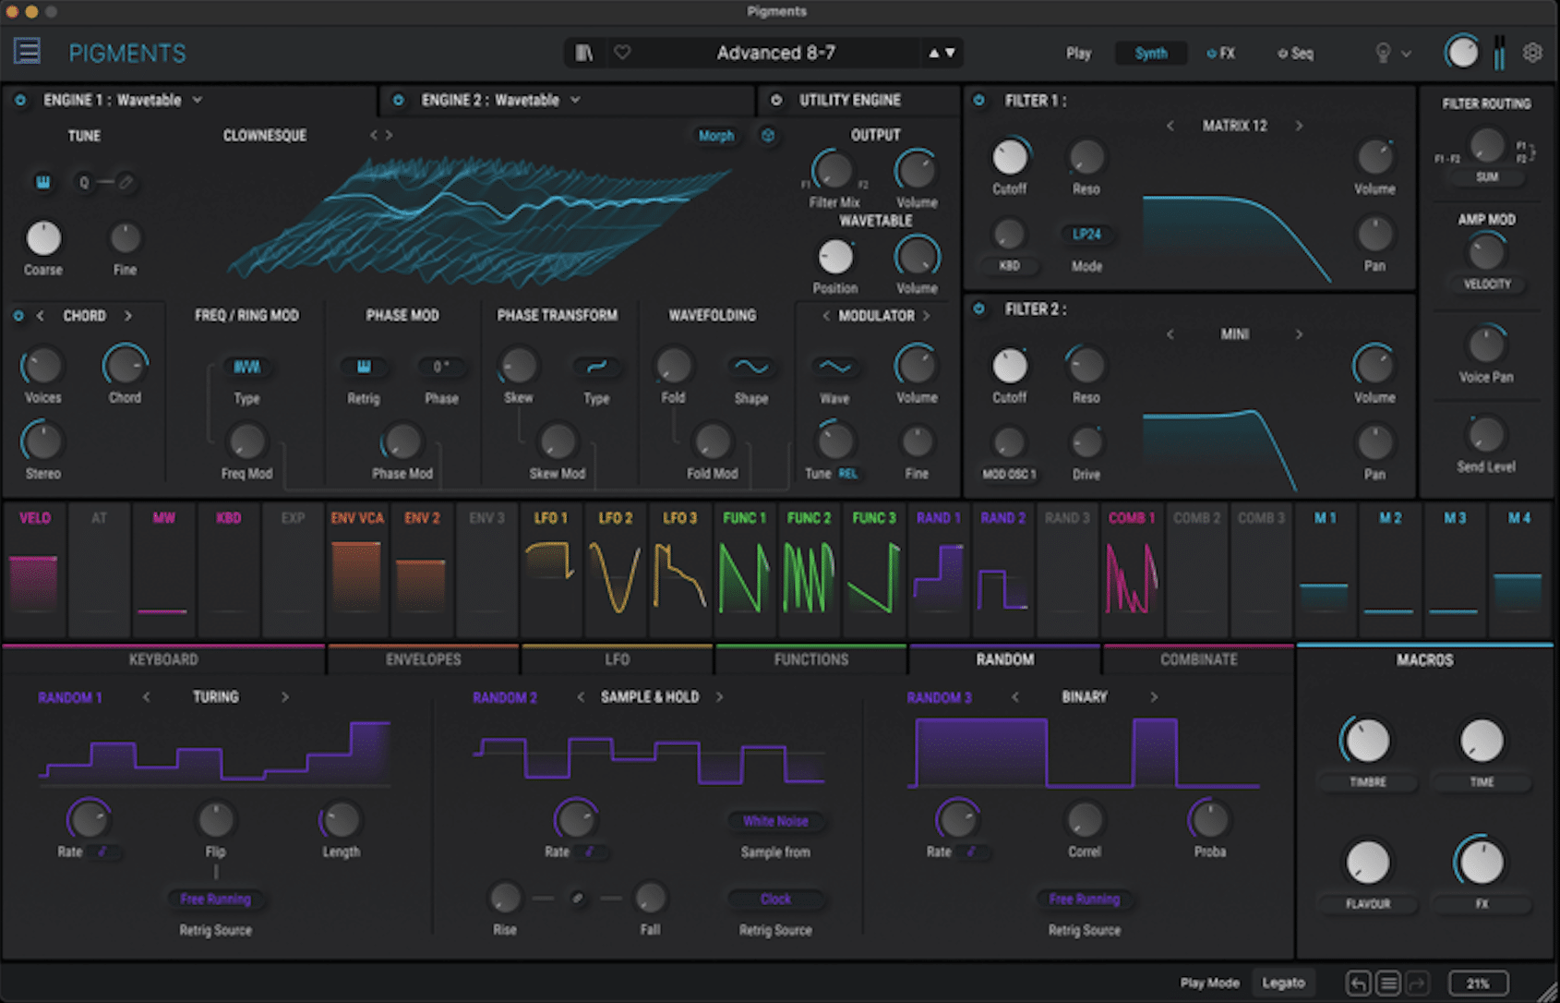Click the lightbulb sound design tips icon
This screenshot has height=1003, width=1560.
pyautogui.click(x=1383, y=54)
